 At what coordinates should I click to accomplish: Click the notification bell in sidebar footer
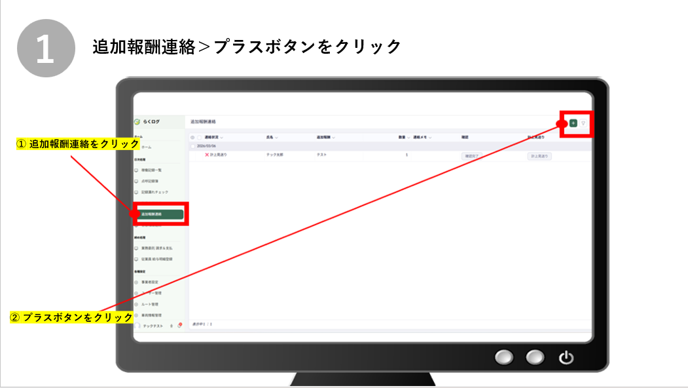(x=179, y=325)
